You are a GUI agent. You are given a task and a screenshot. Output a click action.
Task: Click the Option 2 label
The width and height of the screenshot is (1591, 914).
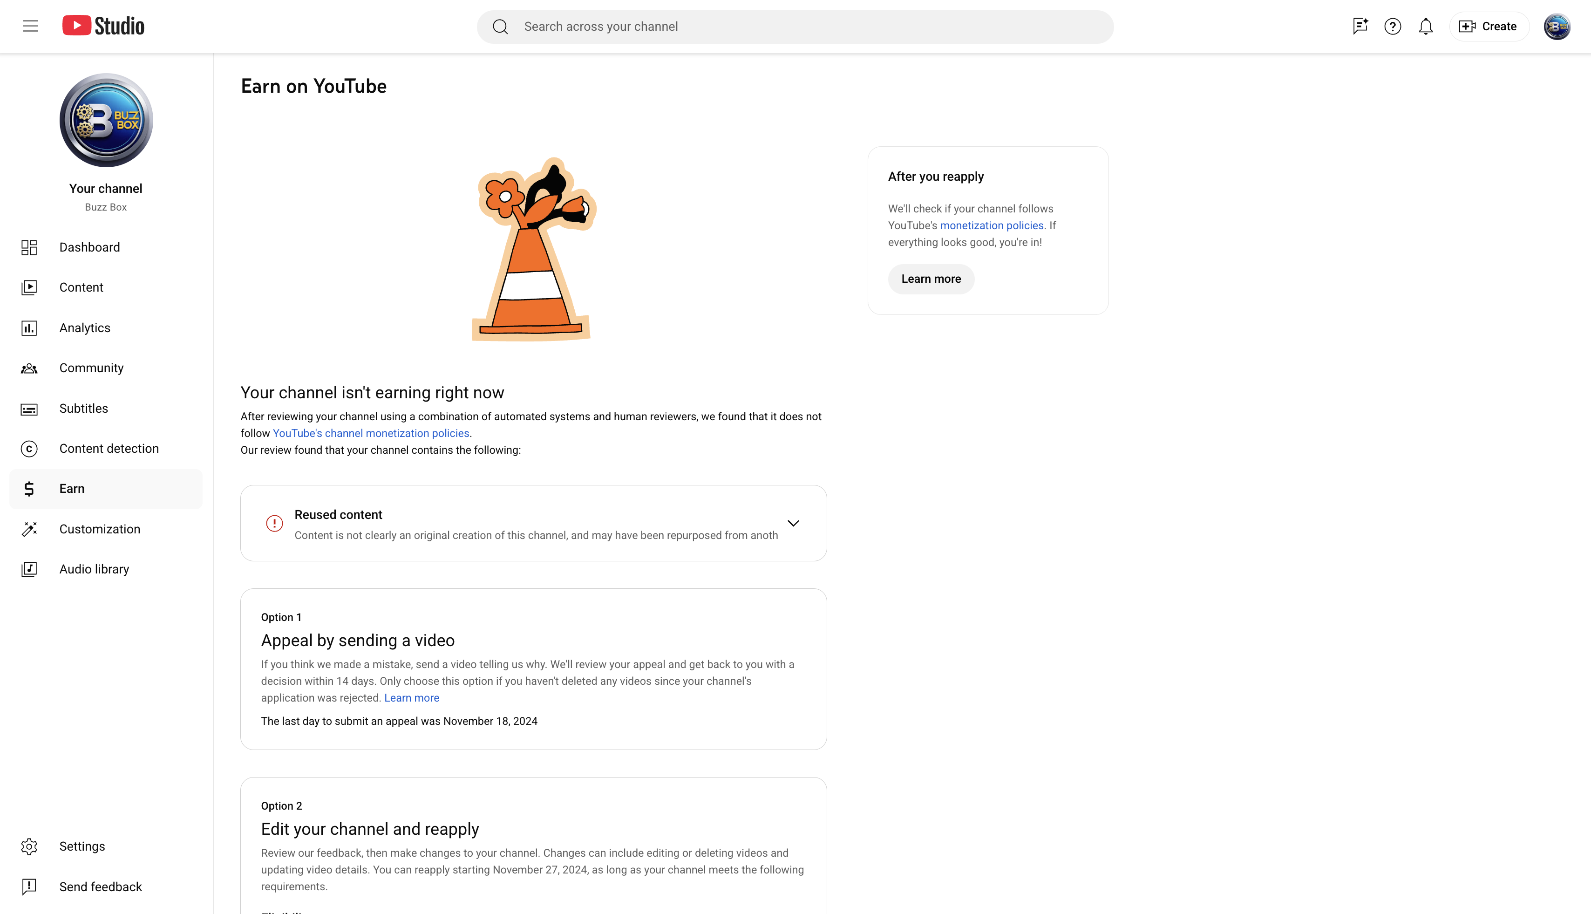pos(282,806)
